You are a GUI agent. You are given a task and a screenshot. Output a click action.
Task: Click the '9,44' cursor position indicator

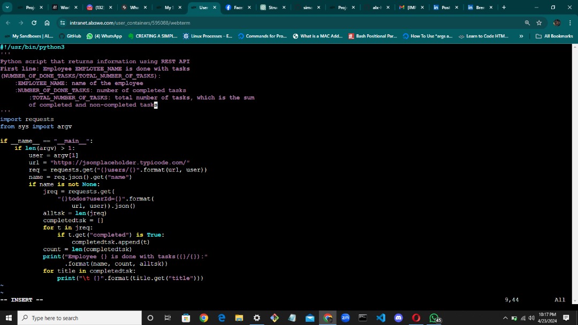[x=512, y=299]
